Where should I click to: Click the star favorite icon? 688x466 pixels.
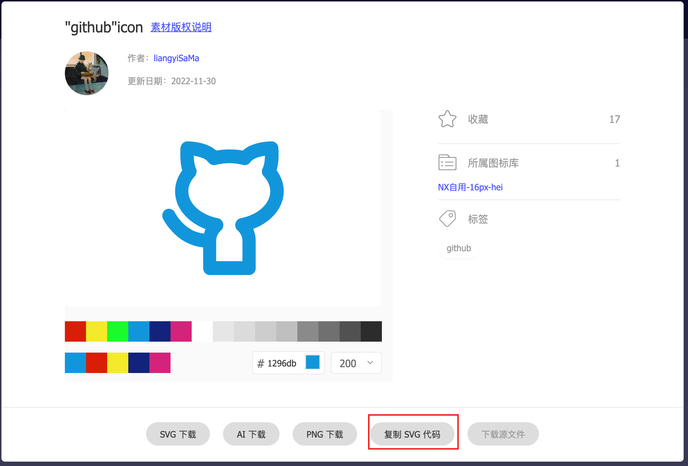pos(447,119)
